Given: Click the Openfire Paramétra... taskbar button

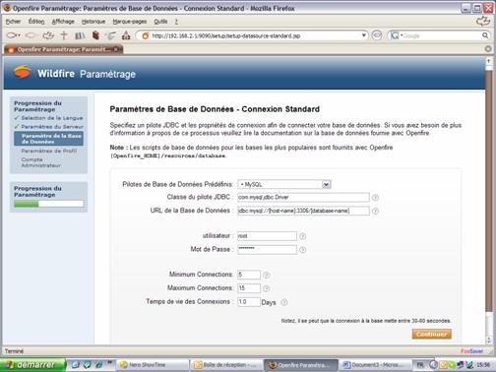Looking at the screenshot, I should click(301, 365).
